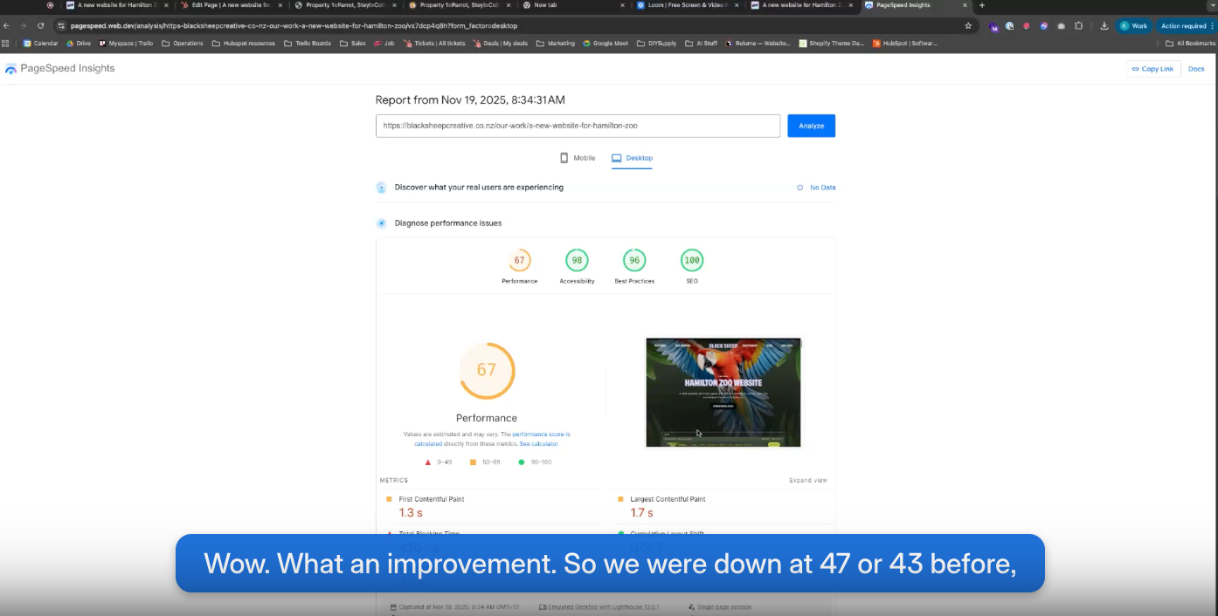The height and width of the screenshot is (616, 1218).
Task: Switch to the Loom browser tab
Action: (682, 5)
